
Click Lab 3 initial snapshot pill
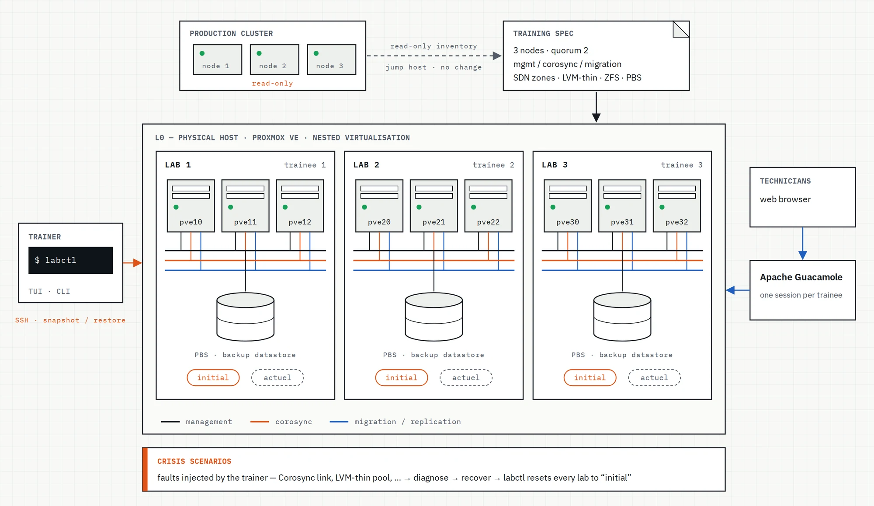pos(590,377)
